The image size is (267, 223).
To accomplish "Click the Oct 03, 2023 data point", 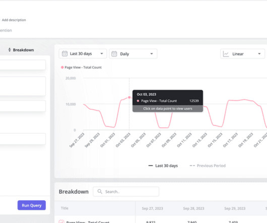I will click(129, 97).
